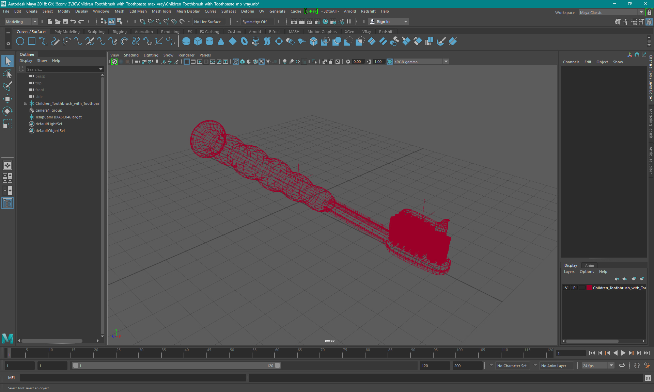Activate the Scale tool in toolbox
Viewport: 654px width, 392px height.
point(7,124)
